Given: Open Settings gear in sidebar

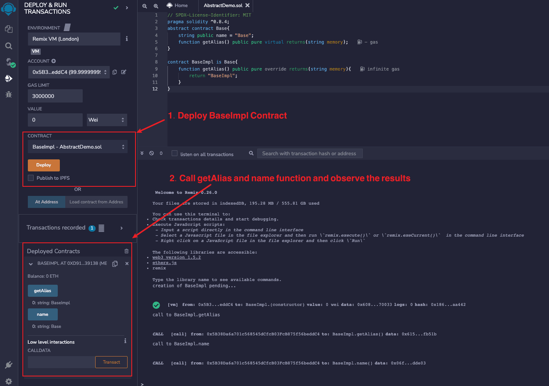Looking at the screenshot, I should (8, 381).
